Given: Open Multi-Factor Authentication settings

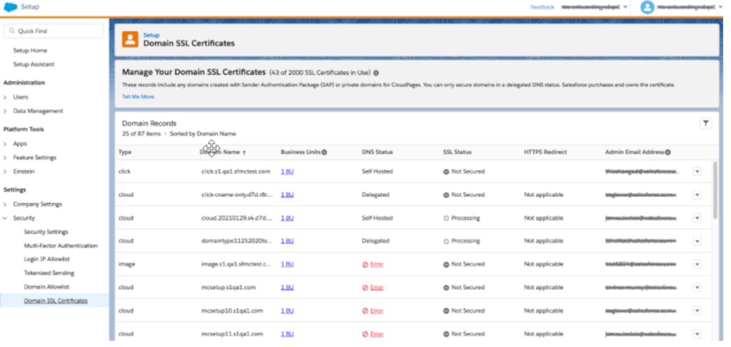Looking at the screenshot, I should (x=60, y=246).
